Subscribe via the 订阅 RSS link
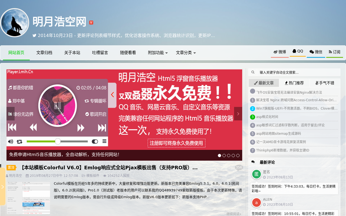The image size is (346, 216). [335, 52]
